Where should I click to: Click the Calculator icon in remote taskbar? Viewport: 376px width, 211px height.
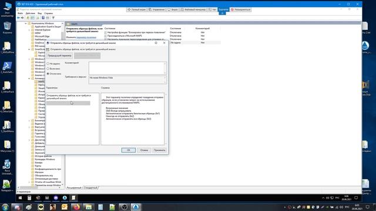29,198
